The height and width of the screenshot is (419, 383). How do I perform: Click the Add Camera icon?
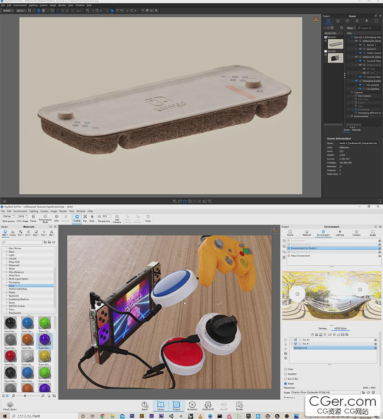coord(117,218)
